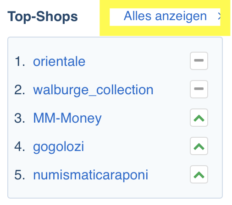The image size is (232, 205).
Task: Select the gogolozi shop link
Action: click(x=59, y=146)
